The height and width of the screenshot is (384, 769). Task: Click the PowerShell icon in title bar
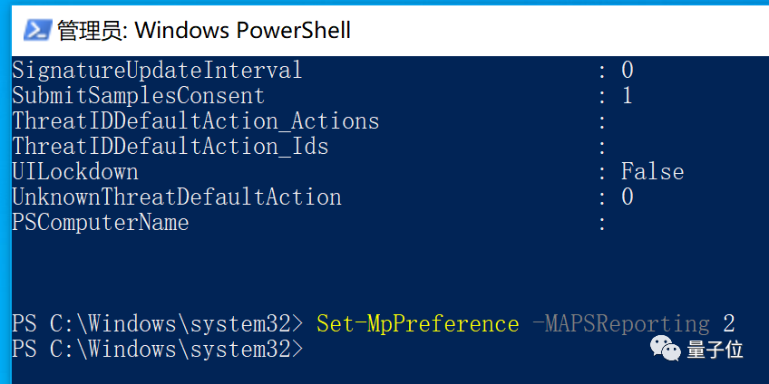point(35,30)
